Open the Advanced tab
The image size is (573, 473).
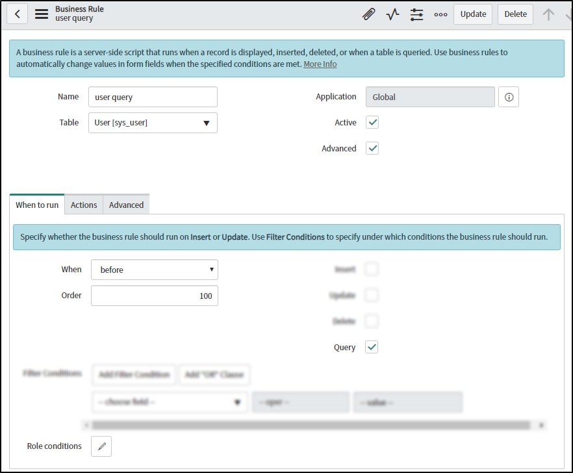[125, 205]
